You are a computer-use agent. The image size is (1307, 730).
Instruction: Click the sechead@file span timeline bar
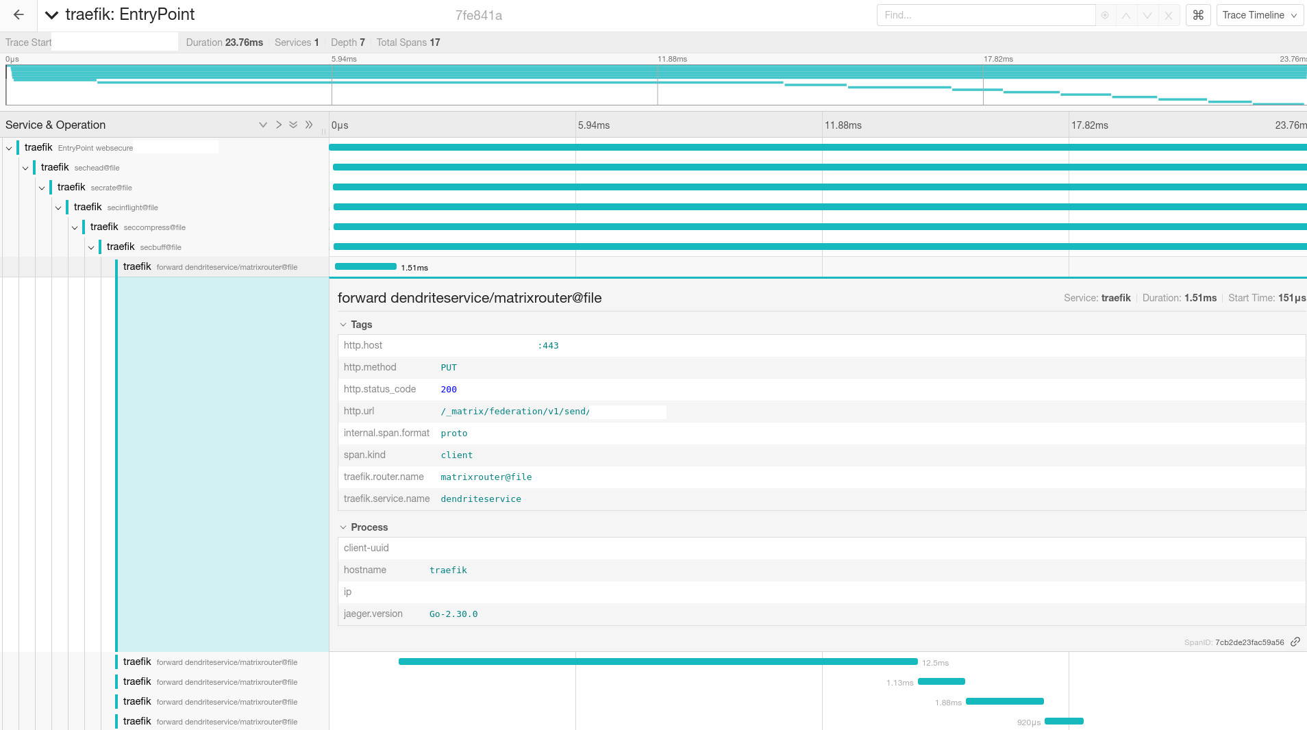tap(820, 167)
